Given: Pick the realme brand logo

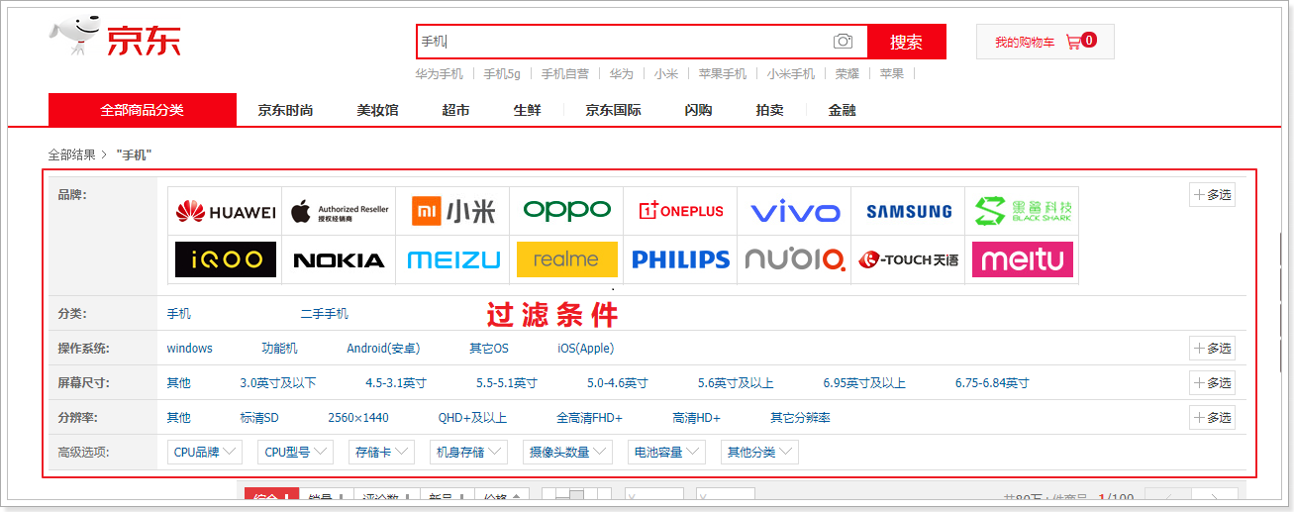Looking at the screenshot, I should (566, 259).
